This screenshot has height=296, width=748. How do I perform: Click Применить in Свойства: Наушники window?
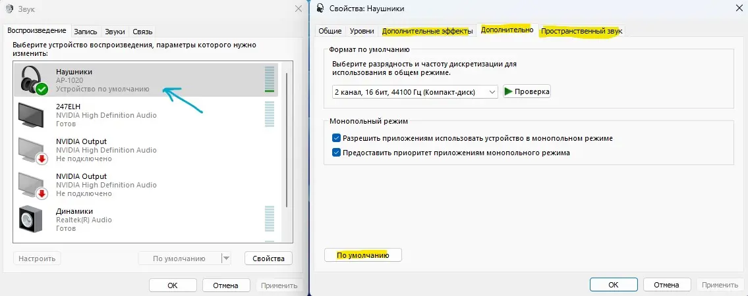click(720, 285)
